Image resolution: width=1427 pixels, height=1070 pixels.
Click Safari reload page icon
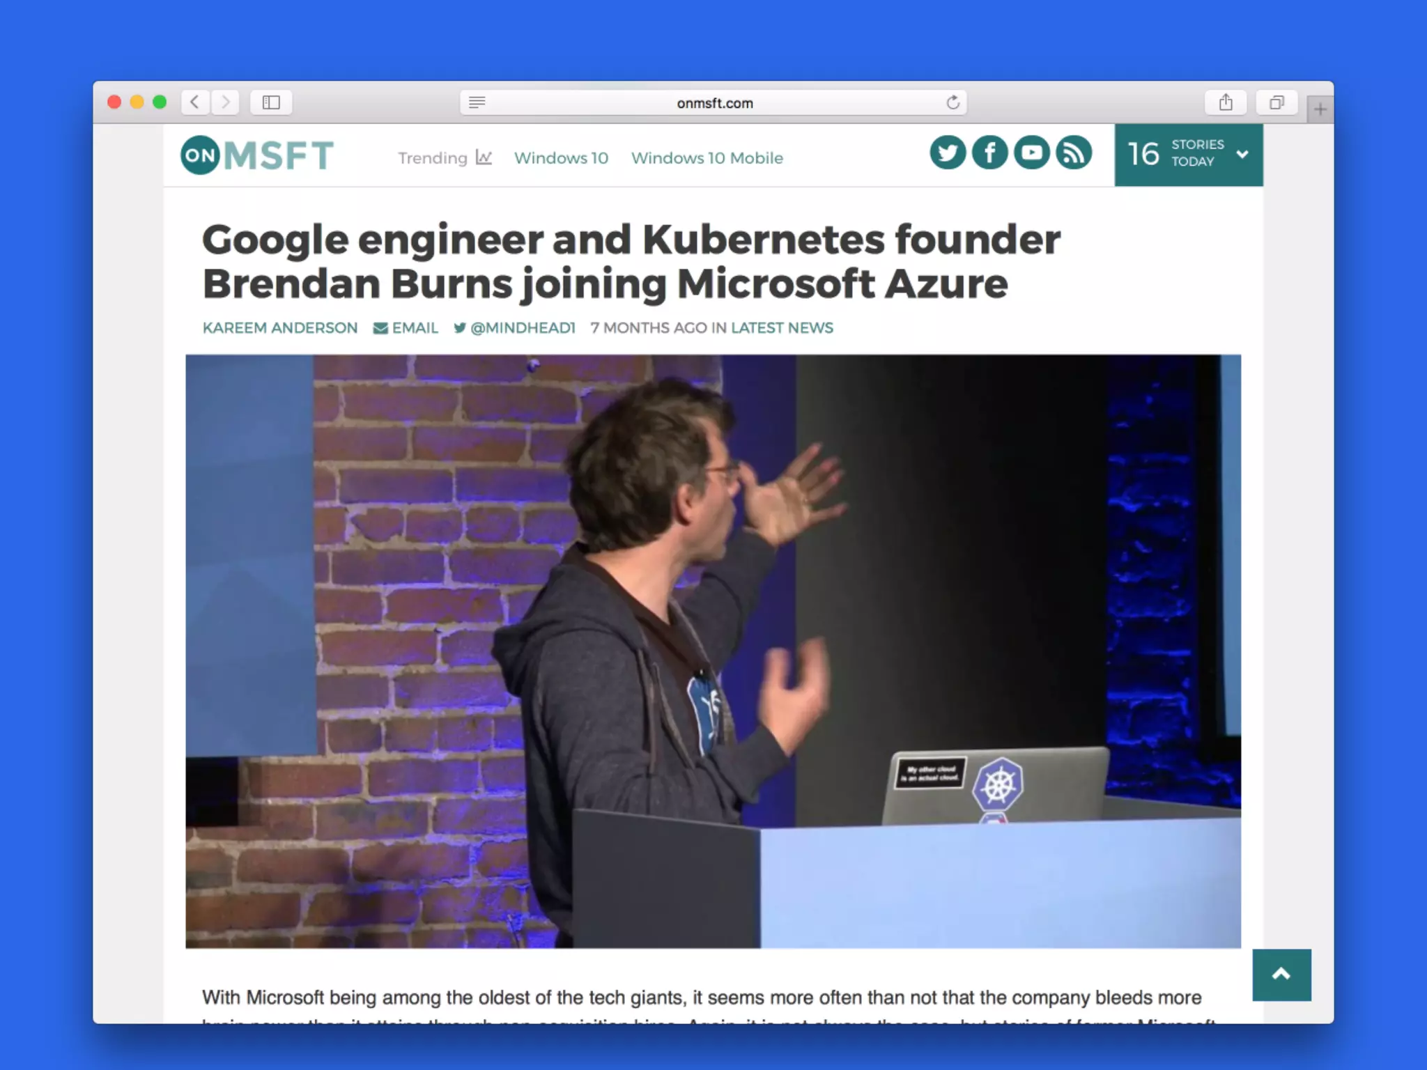click(x=952, y=103)
